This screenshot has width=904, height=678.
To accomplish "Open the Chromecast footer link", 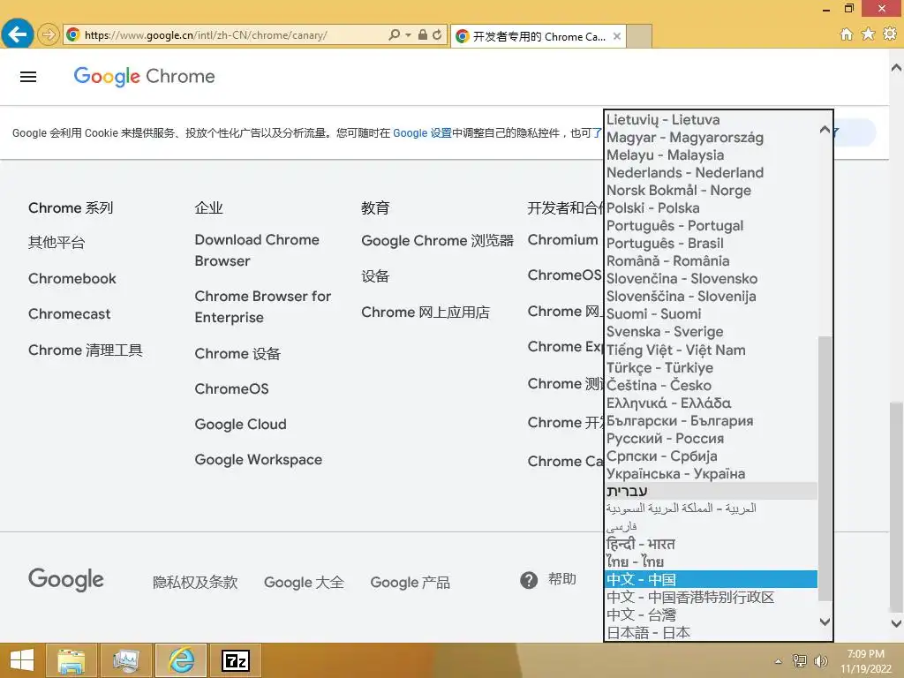I will (x=69, y=314).
